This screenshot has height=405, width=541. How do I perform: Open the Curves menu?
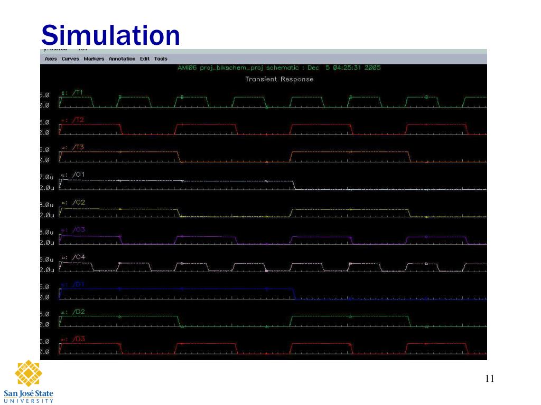point(70,59)
